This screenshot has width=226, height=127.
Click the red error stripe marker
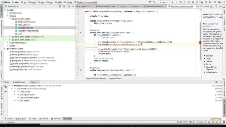[x=200, y=42]
